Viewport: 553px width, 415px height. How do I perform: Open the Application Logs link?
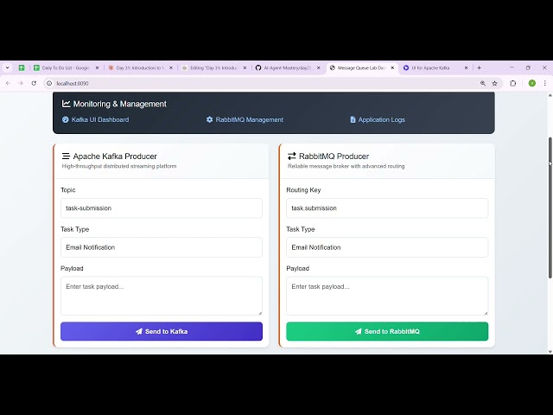378,119
